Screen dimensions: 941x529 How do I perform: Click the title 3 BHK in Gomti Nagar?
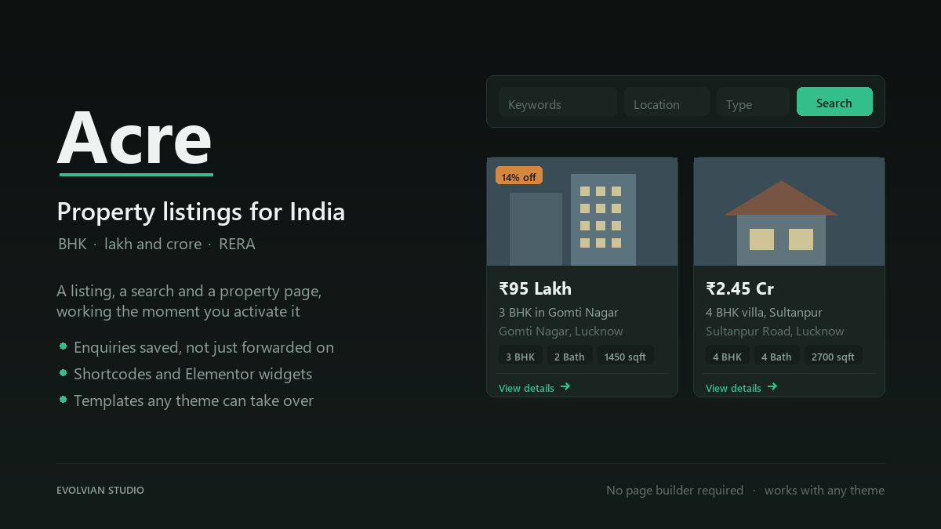tap(558, 312)
